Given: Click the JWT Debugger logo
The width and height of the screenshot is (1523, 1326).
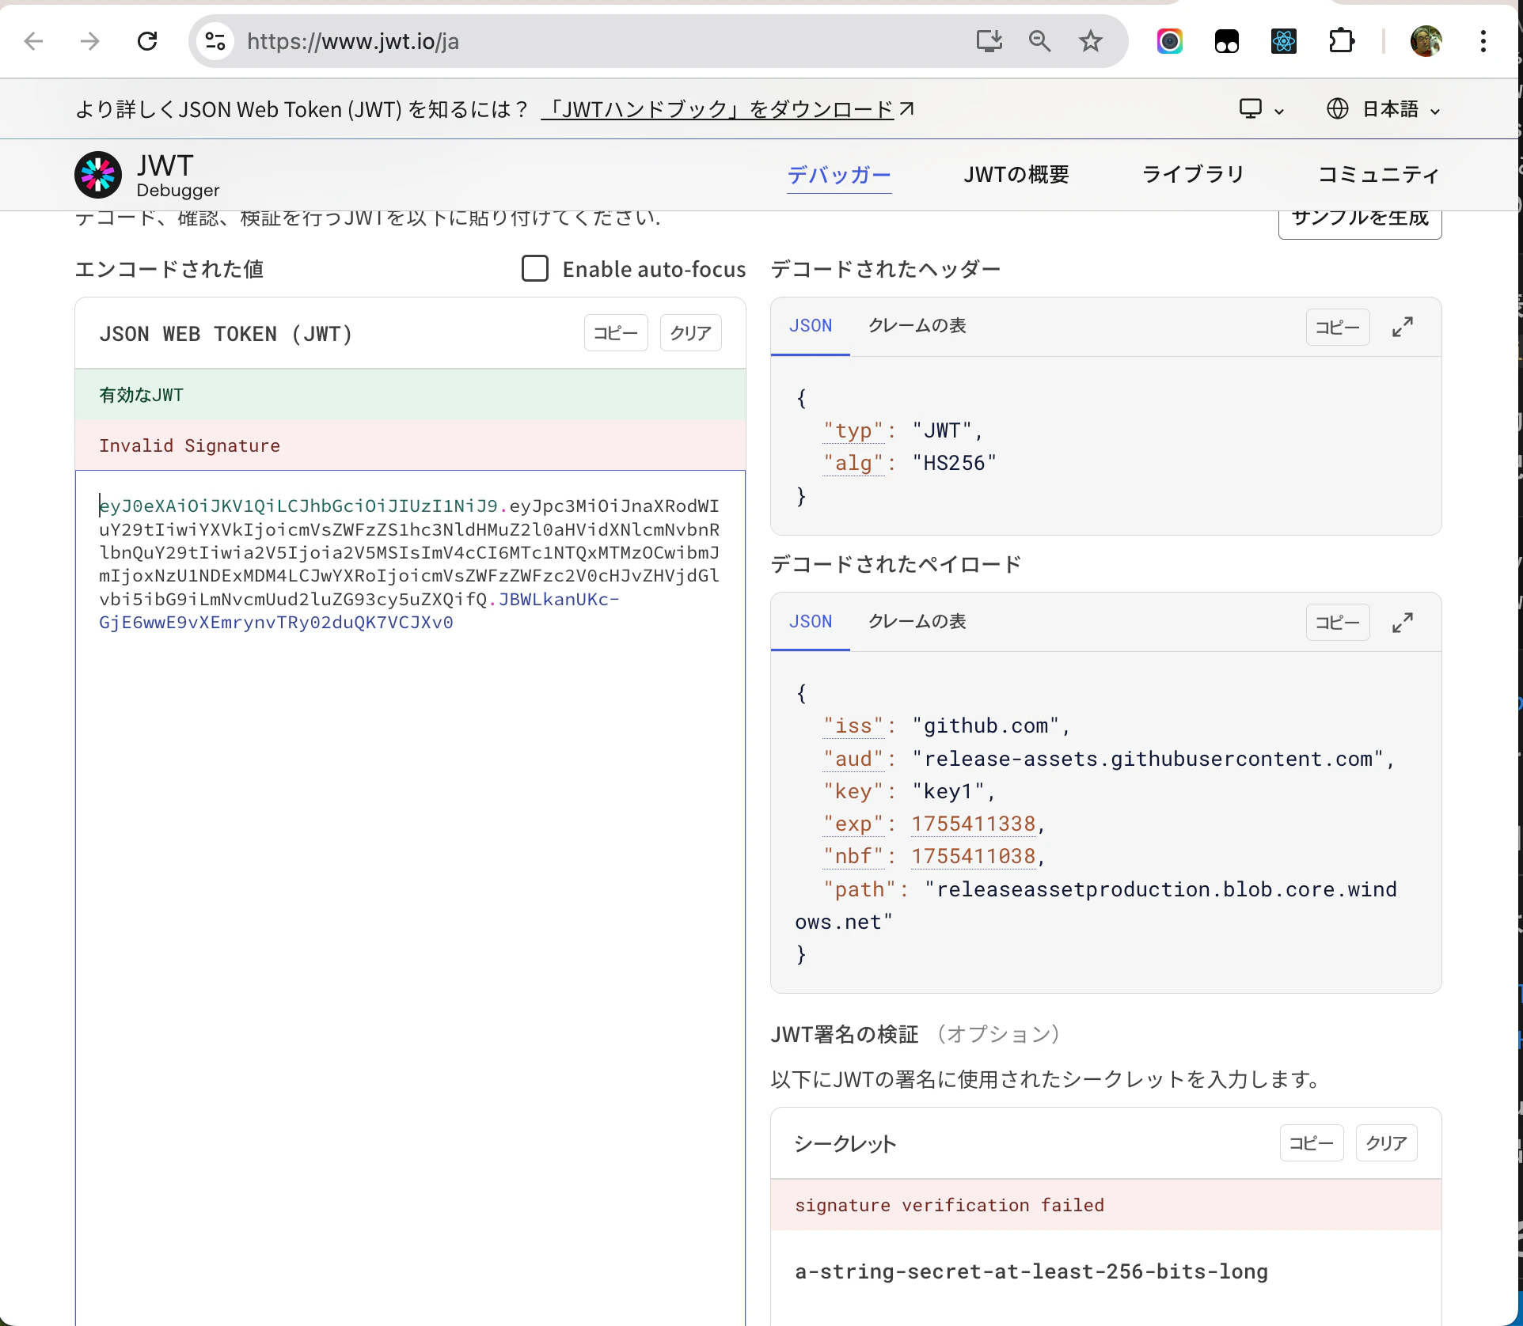Looking at the screenshot, I should [x=147, y=175].
